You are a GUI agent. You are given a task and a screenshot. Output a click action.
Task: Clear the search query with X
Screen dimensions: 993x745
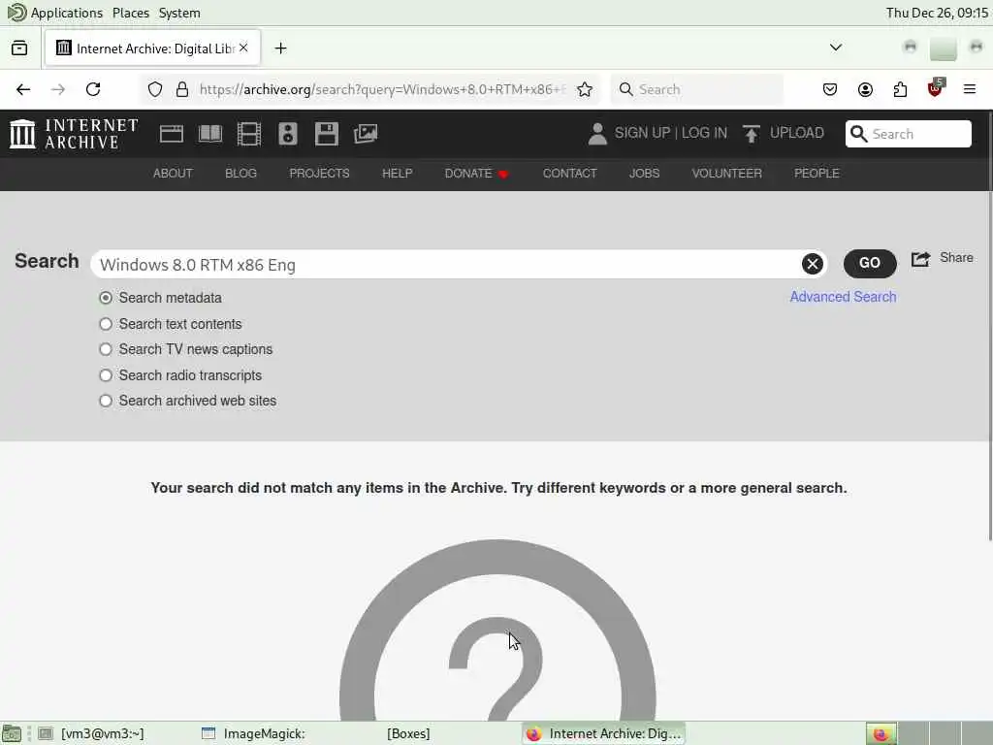click(x=812, y=264)
